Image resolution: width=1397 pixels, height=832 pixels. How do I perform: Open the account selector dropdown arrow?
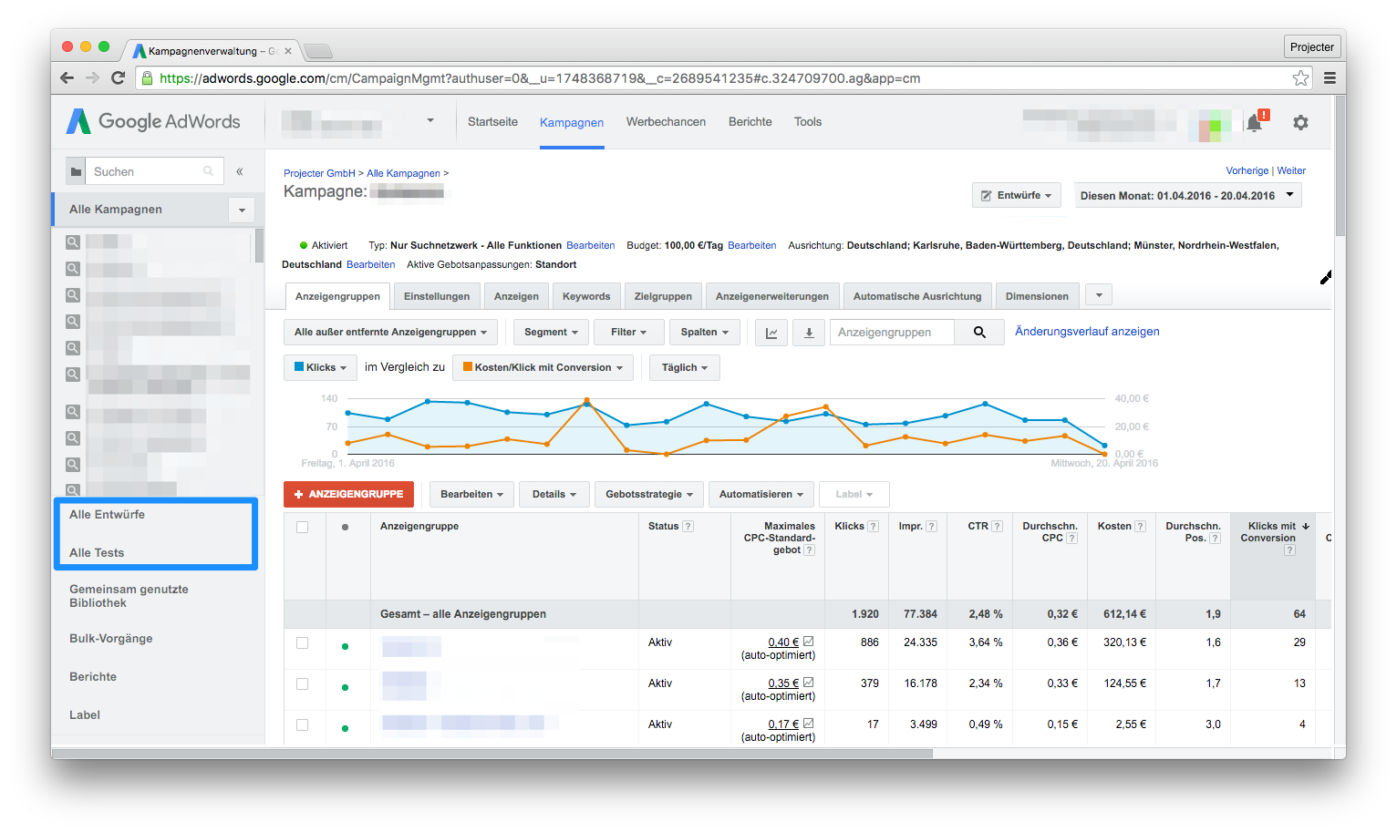tap(430, 120)
